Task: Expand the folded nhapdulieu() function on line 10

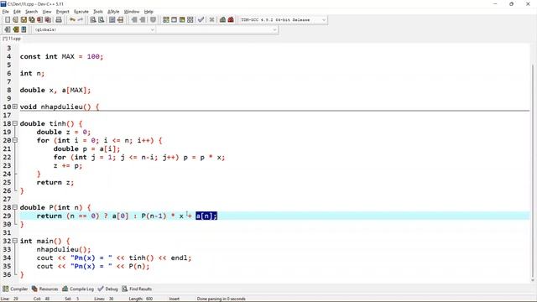Action: coord(15,107)
